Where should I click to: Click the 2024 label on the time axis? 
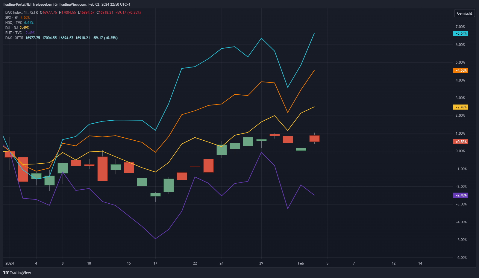(x=10, y=263)
